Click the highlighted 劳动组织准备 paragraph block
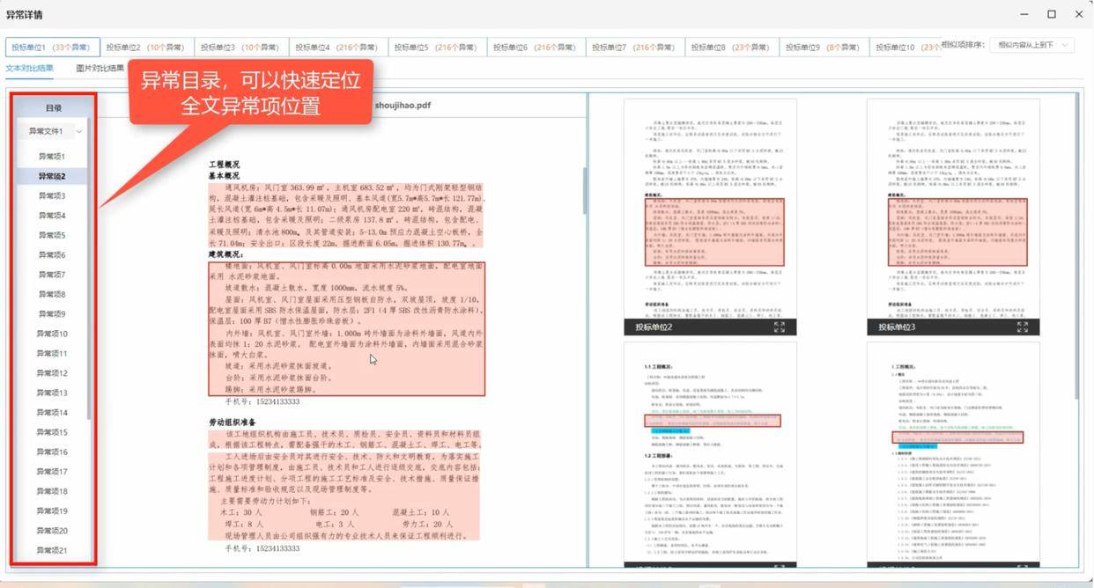The width and height of the screenshot is (1094, 588). (x=346, y=485)
